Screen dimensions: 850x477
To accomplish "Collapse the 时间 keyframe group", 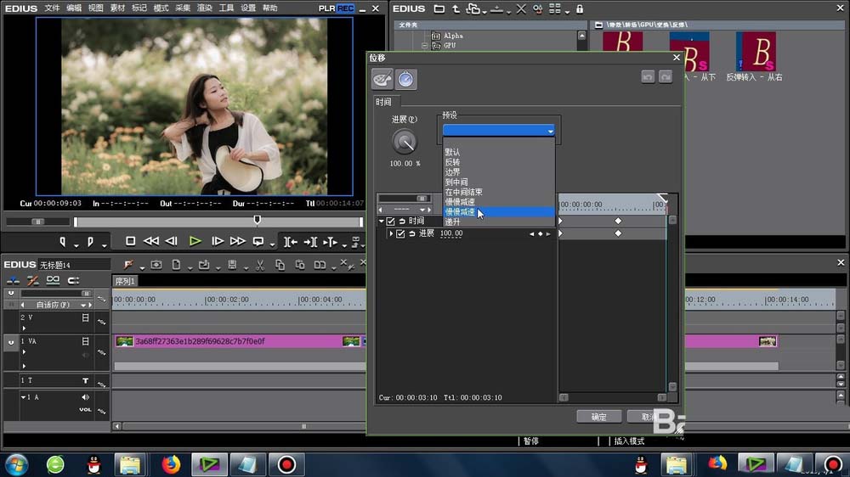I will 381,221.
